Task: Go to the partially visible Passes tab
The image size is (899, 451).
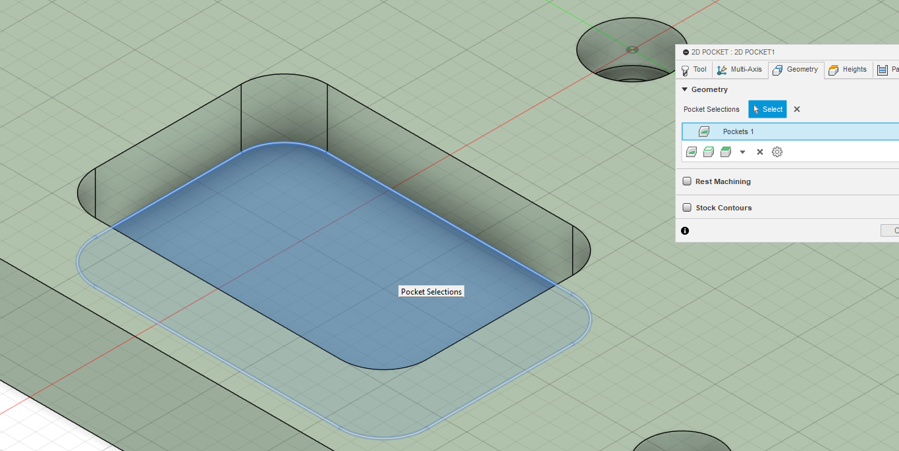Action: click(x=887, y=70)
